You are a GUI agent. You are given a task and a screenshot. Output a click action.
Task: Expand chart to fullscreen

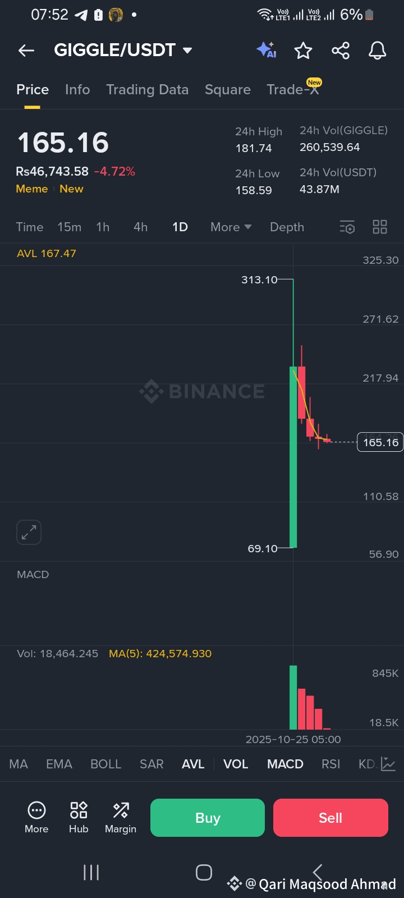point(29,532)
